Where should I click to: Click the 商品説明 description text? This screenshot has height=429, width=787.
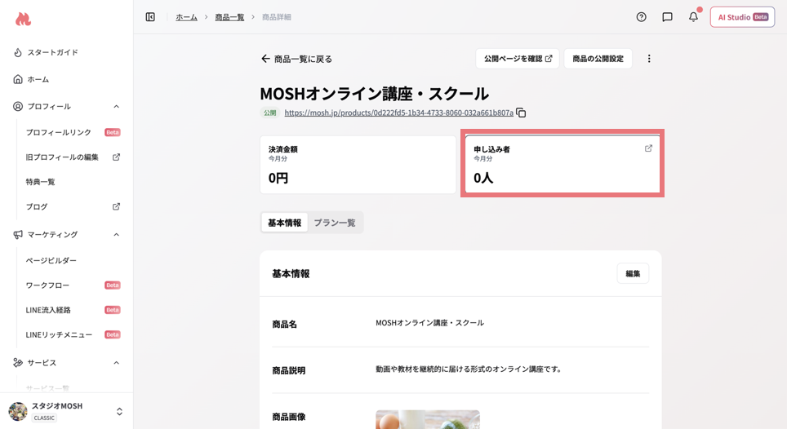469,369
